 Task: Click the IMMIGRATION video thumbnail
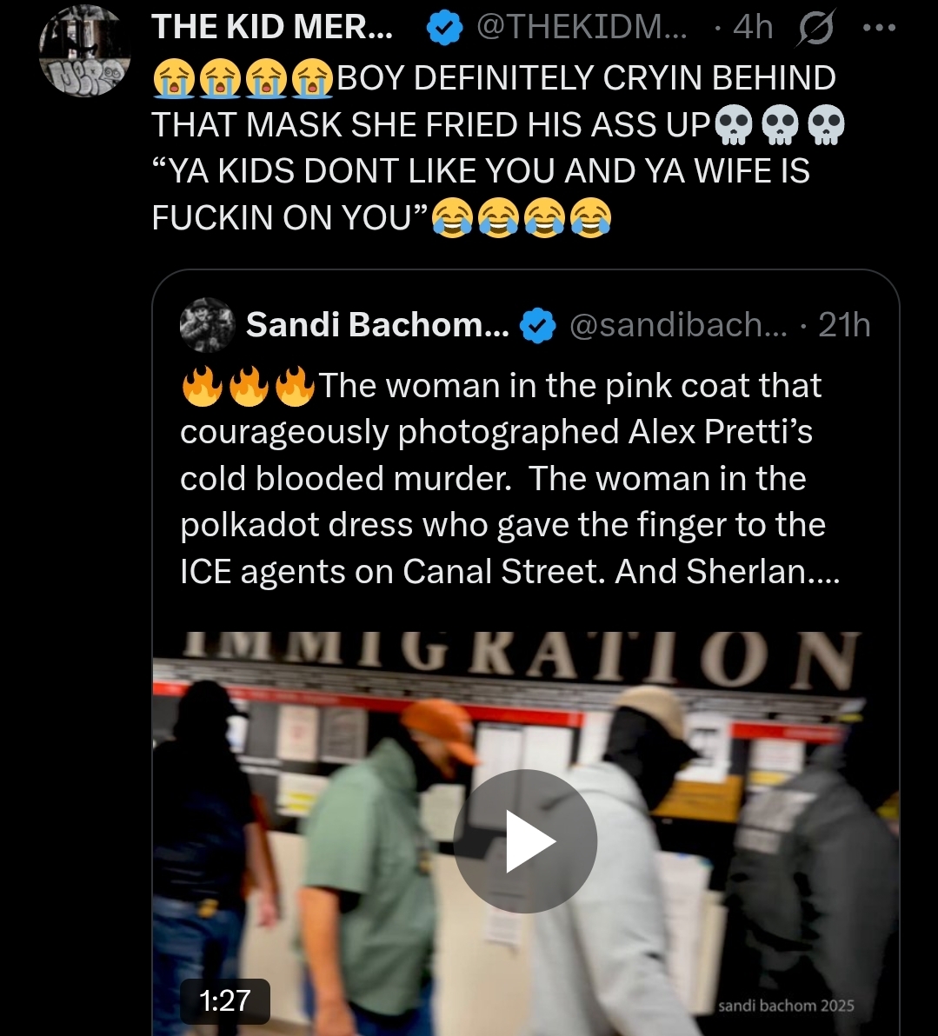525,833
